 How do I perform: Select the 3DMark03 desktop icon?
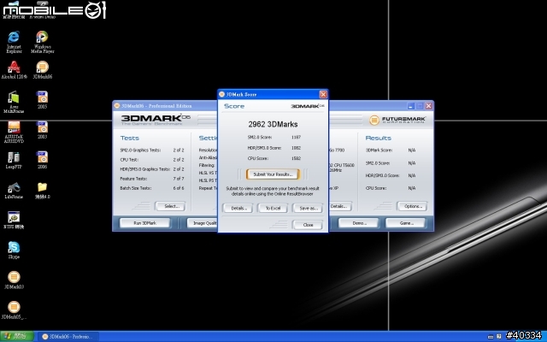(14, 280)
